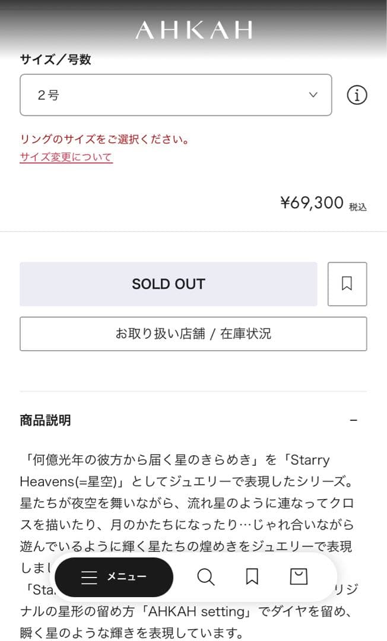The width and height of the screenshot is (387, 641).
Task: Open the メニュー menu
Action: click(114, 576)
